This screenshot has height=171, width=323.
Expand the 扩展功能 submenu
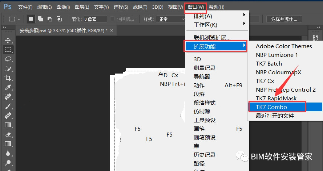coord(216,46)
